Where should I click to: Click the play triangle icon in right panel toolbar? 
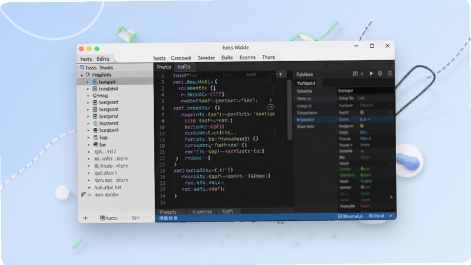point(372,74)
